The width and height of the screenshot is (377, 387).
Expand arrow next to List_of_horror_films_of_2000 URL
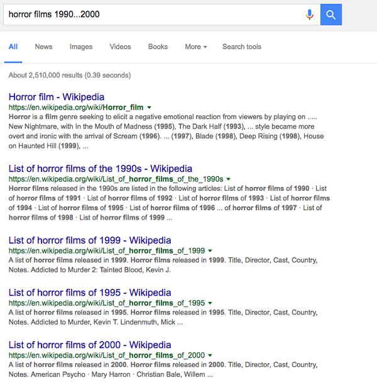tap(210, 356)
